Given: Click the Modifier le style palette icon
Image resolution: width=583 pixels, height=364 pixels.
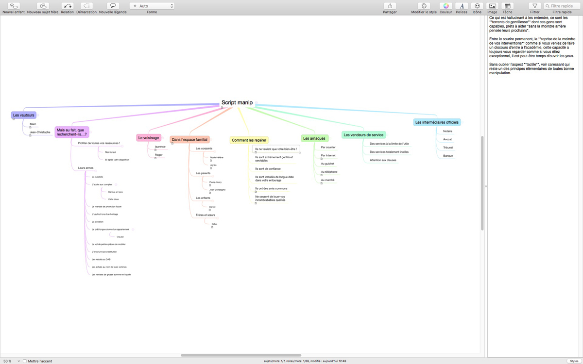Looking at the screenshot, I should pyautogui.click(x=424, y=6).
